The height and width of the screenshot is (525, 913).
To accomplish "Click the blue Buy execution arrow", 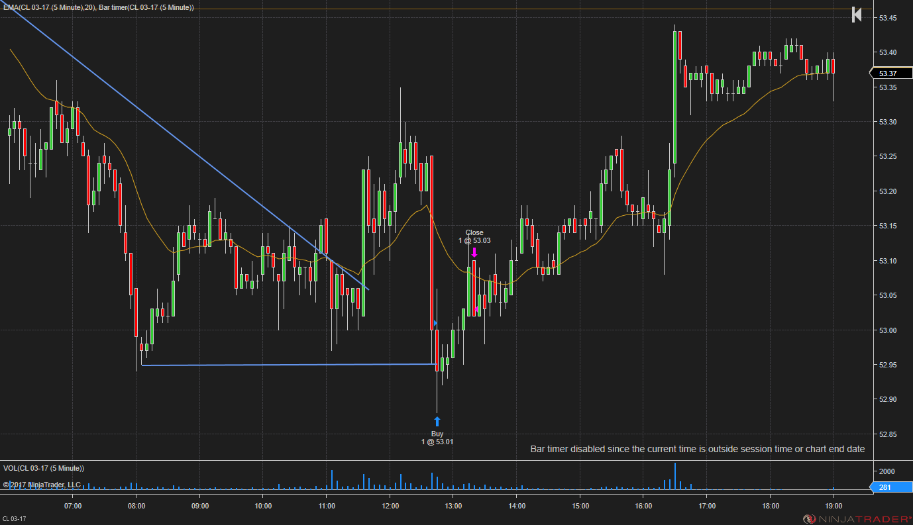I will [437, 422].
